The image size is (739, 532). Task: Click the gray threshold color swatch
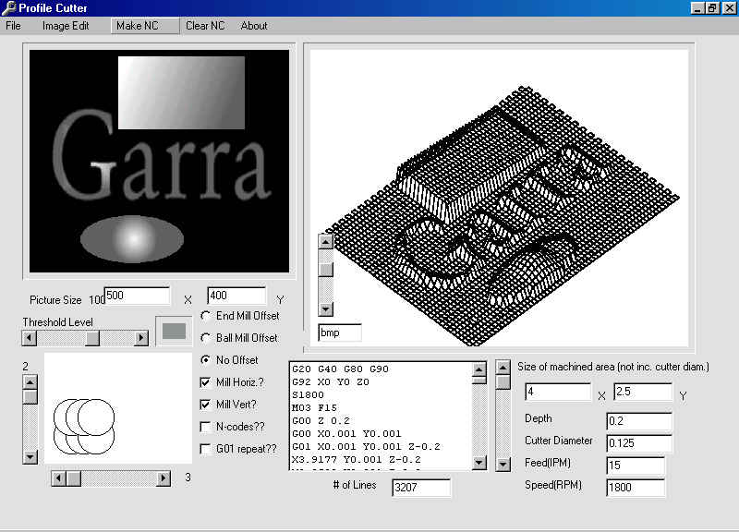tap(174, 331)
